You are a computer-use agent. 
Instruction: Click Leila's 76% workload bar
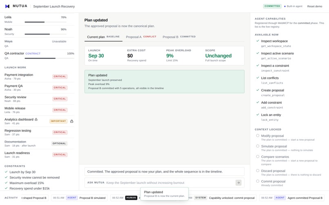coord(46,22)
